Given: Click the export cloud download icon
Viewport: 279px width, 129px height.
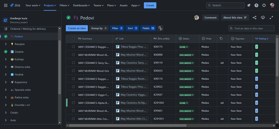Looking at the screenshot, I should click(263, 18).
